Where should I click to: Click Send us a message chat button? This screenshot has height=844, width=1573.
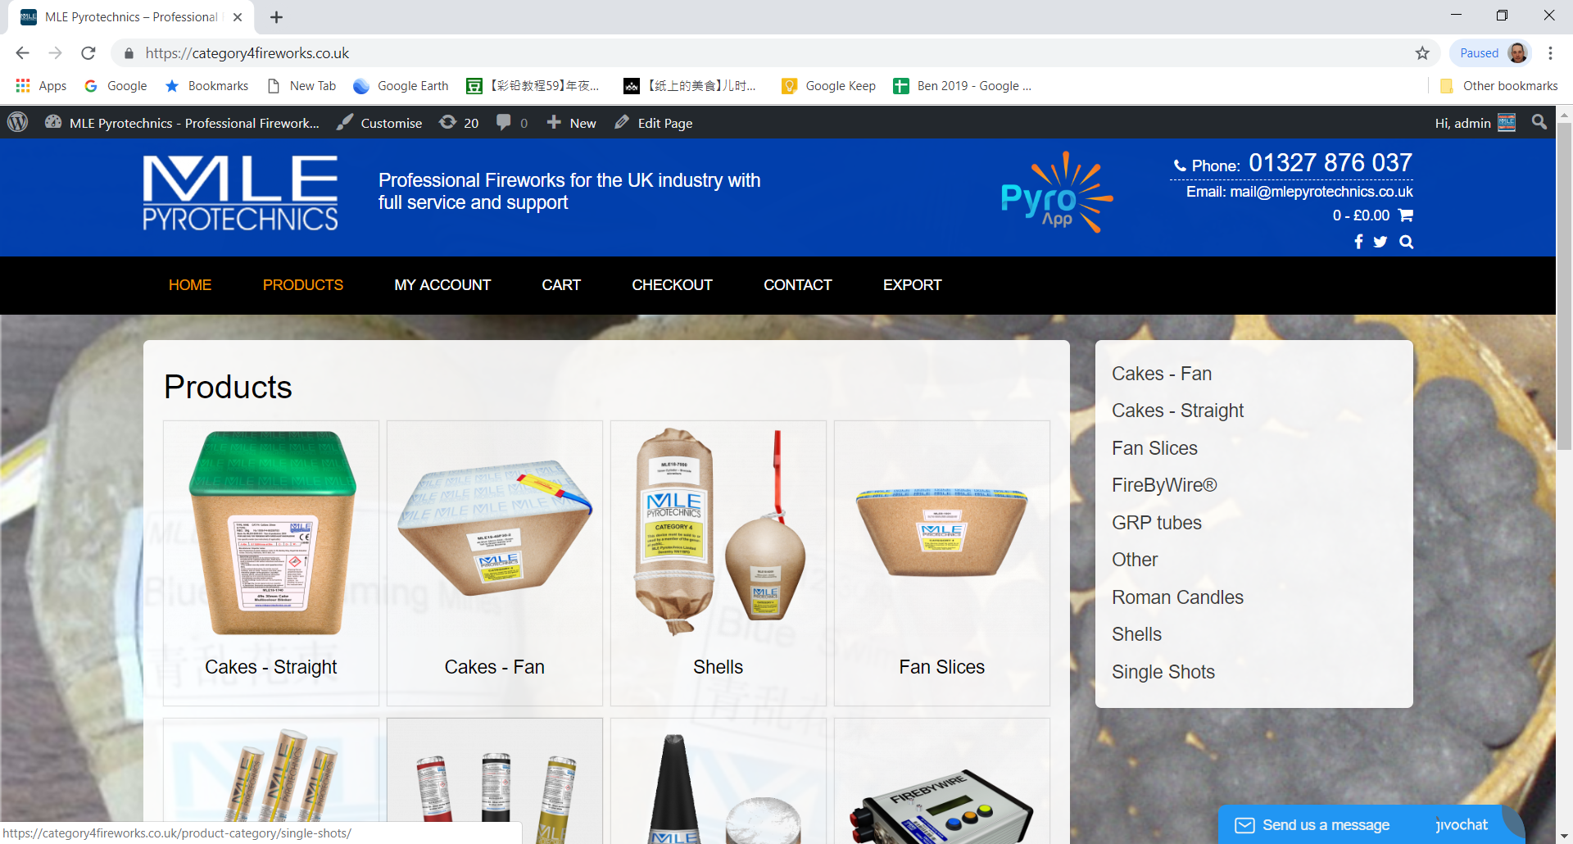(1326, 825)
